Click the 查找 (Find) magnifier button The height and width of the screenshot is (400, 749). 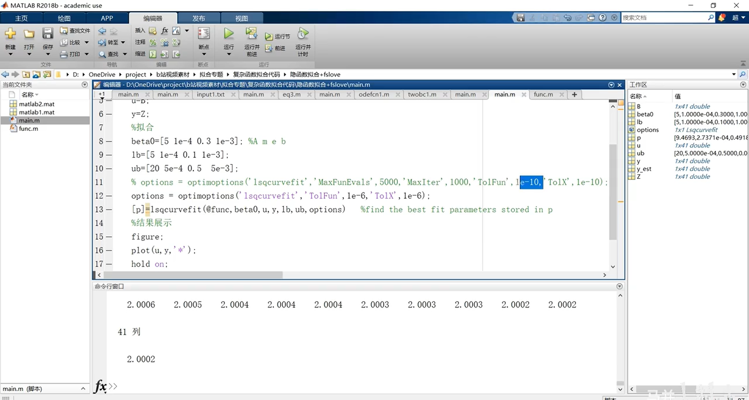(x=108, y=54)
